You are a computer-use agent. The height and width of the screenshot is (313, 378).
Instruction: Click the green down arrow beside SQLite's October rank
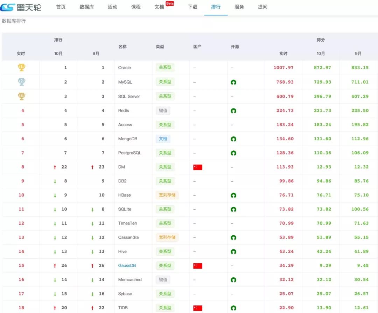pyautogui.click(x=55, y=209)
